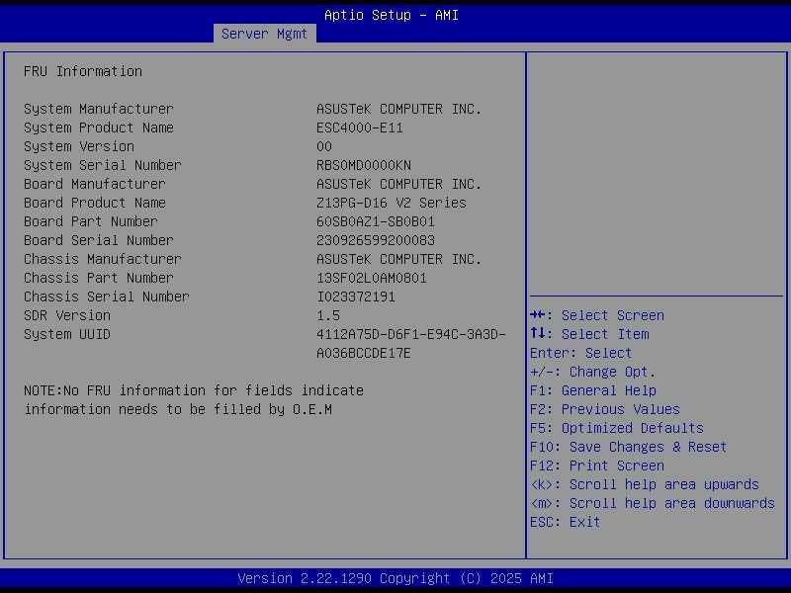Viewport: 791px width, 593px height.
Task: Click the Chassis Manufacturer label
Action: point(103,259)
